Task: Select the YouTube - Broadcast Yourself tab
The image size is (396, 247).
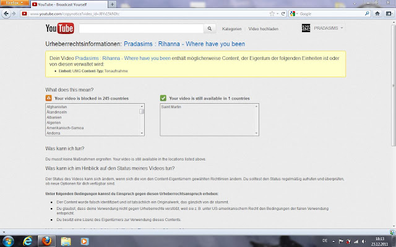Action: (x=68, y=4)
